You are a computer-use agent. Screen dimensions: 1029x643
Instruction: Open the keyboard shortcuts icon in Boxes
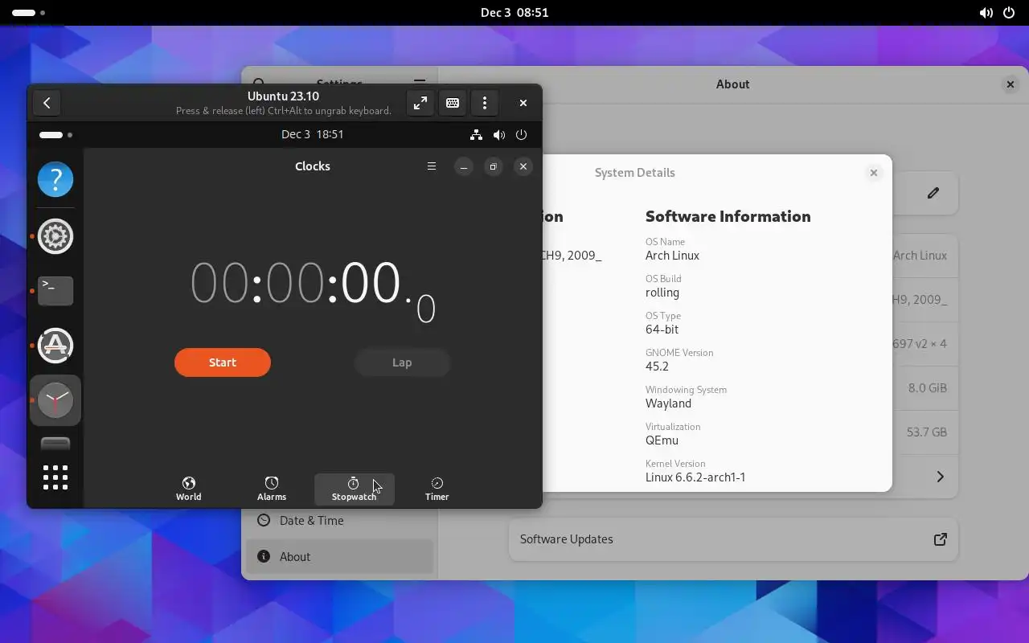pos(453,103)
